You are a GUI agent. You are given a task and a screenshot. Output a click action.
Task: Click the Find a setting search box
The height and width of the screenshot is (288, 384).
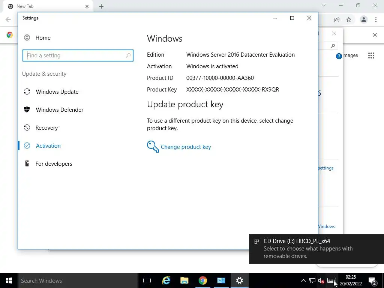pyautogui.click(x=78, y=55)
